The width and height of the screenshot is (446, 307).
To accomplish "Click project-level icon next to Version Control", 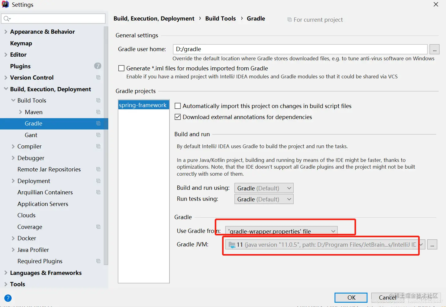I will (x=98, y=77).
